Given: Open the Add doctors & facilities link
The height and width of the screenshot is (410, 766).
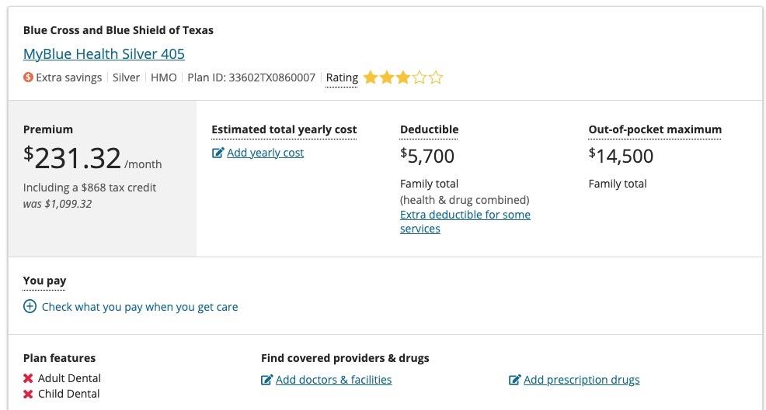Looking at the screenshot, I should point(333,380).
